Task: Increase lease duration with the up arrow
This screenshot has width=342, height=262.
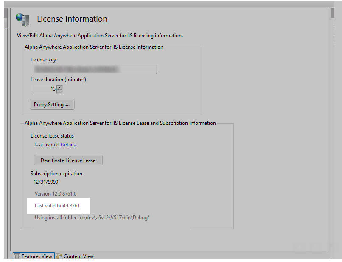Action: click(59, 88)
